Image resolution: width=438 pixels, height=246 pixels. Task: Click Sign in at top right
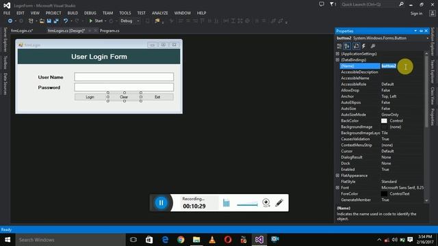pos(416,14)
